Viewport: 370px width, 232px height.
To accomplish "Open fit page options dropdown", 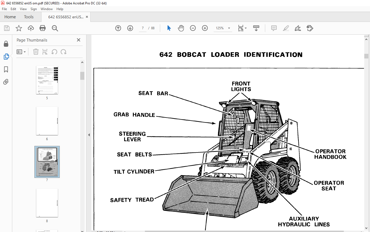I will [x=242, y=28].
